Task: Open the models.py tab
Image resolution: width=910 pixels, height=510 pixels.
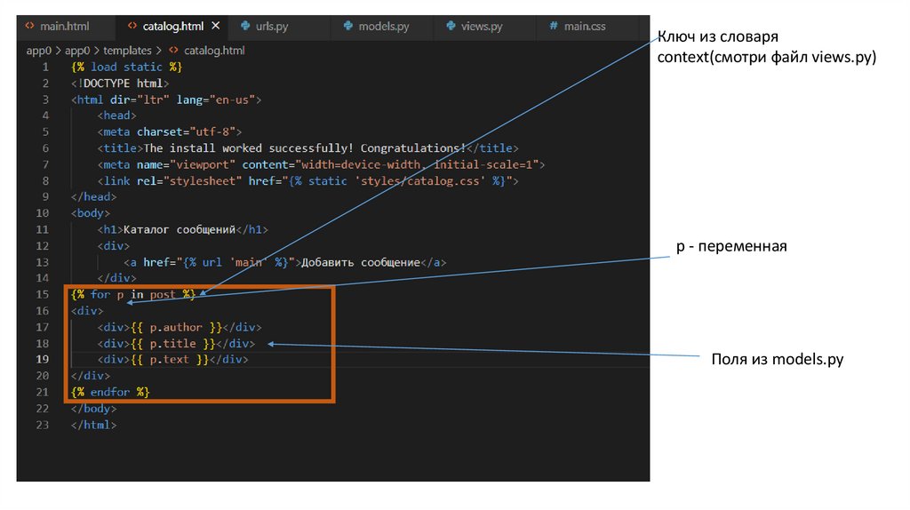Action: [x=383, y=26]
